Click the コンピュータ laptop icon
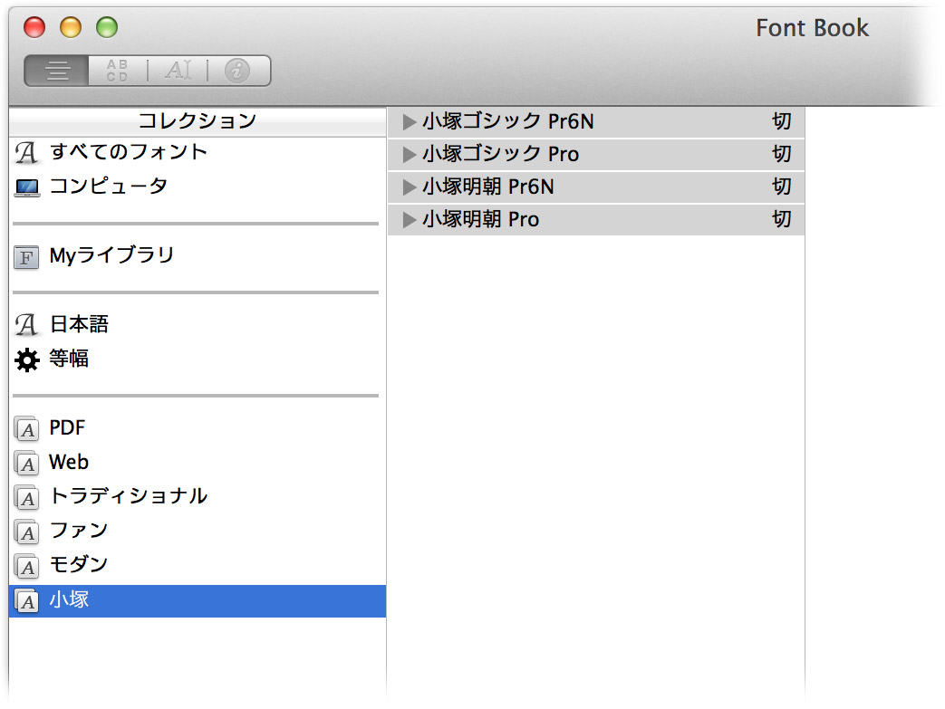Image resolution: width=945 pixels, height=709 pixels. pyautogui.click(x=27, y=187)
